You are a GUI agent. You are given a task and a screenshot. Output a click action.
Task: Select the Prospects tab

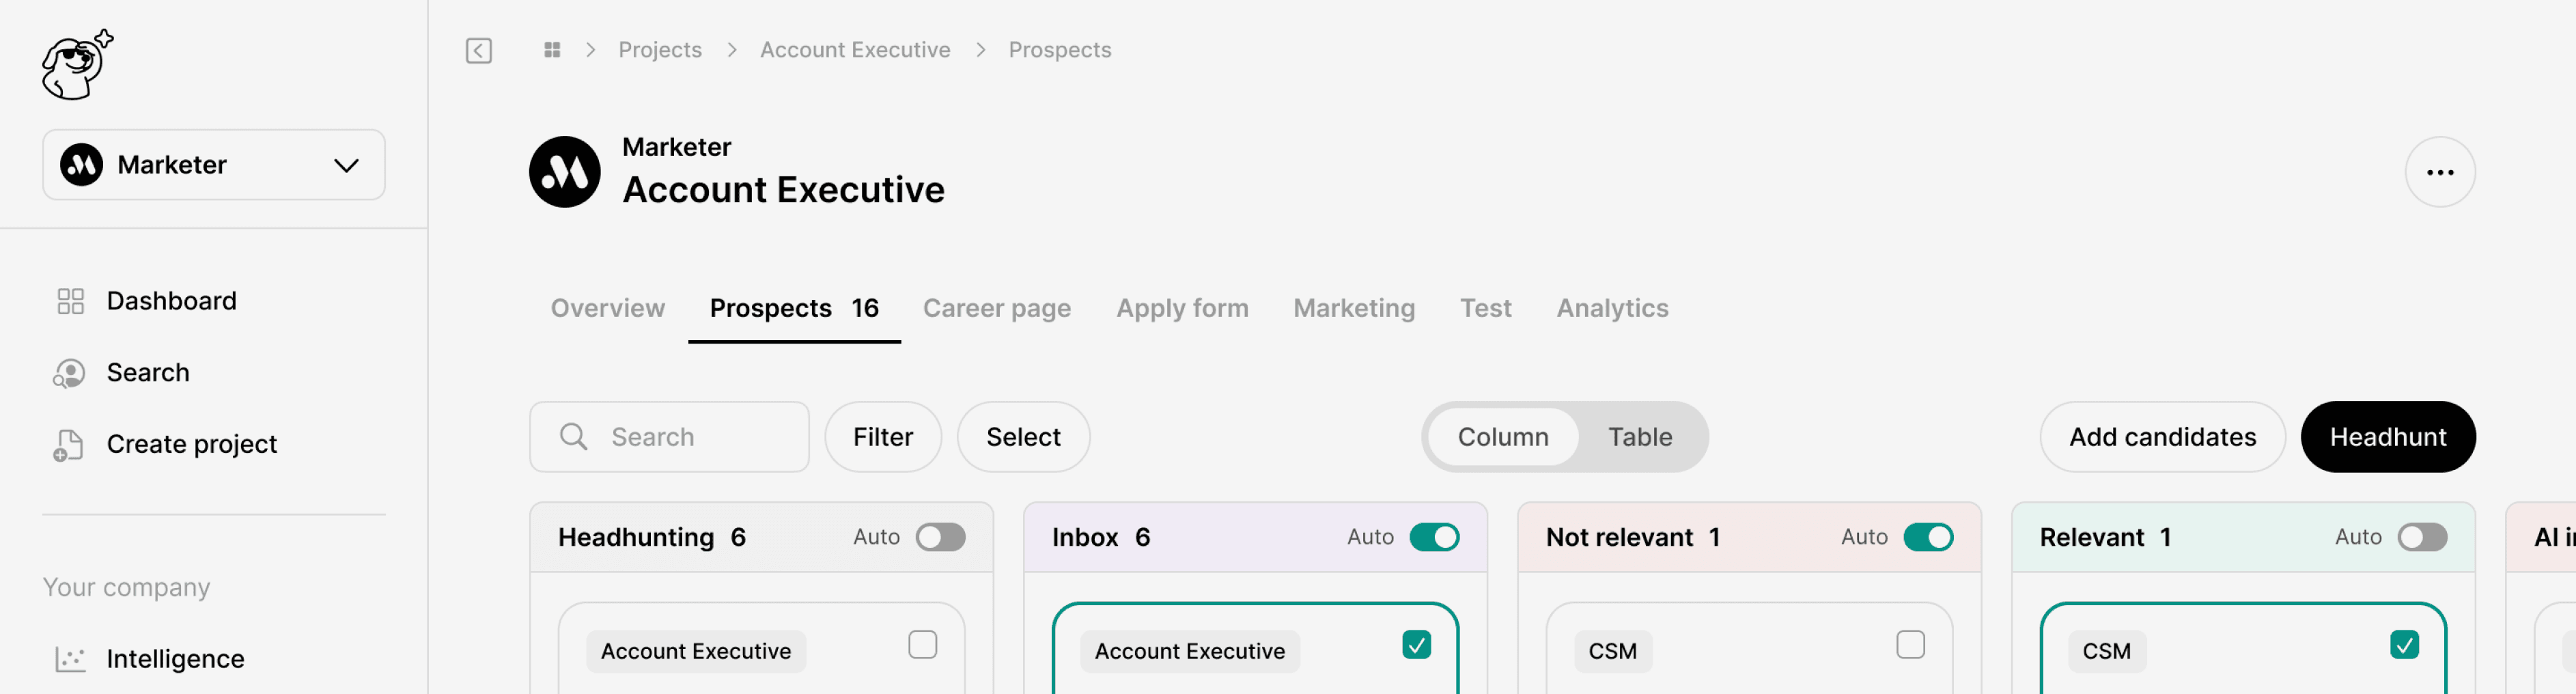(794, 308)
